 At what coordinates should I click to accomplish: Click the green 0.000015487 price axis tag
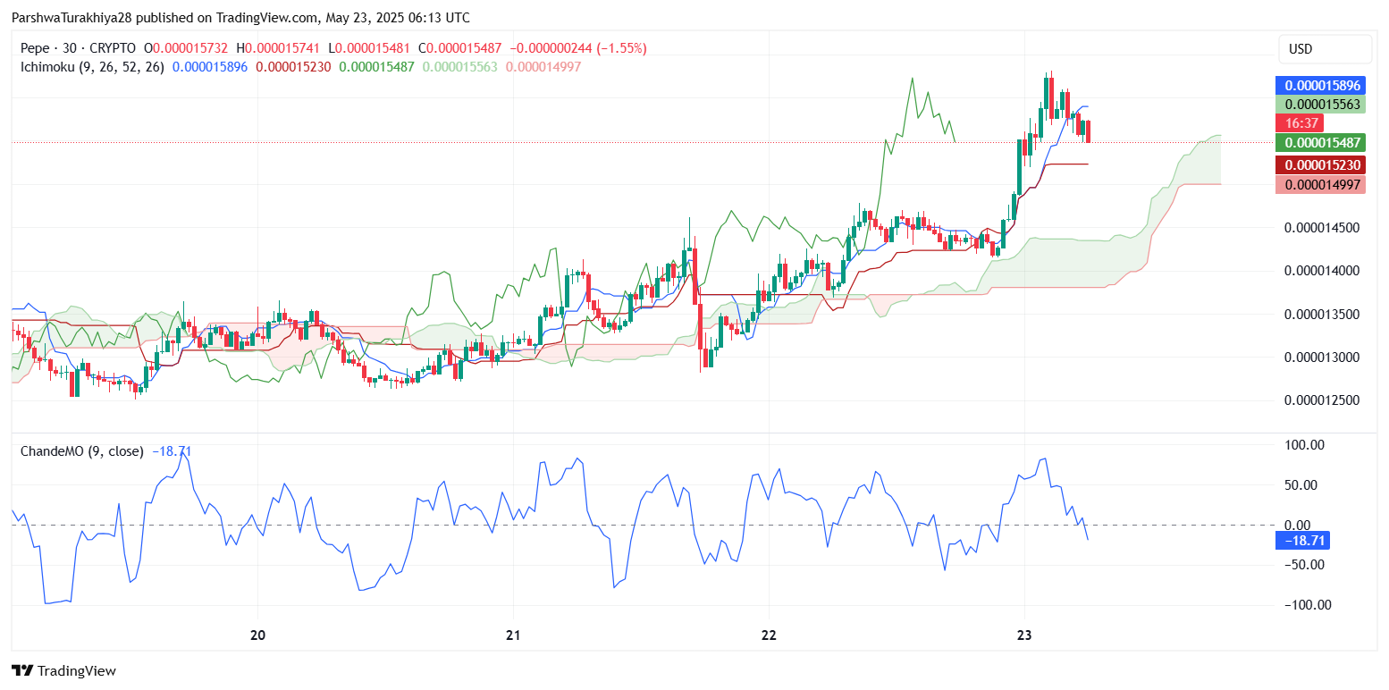coord(1322,143)
